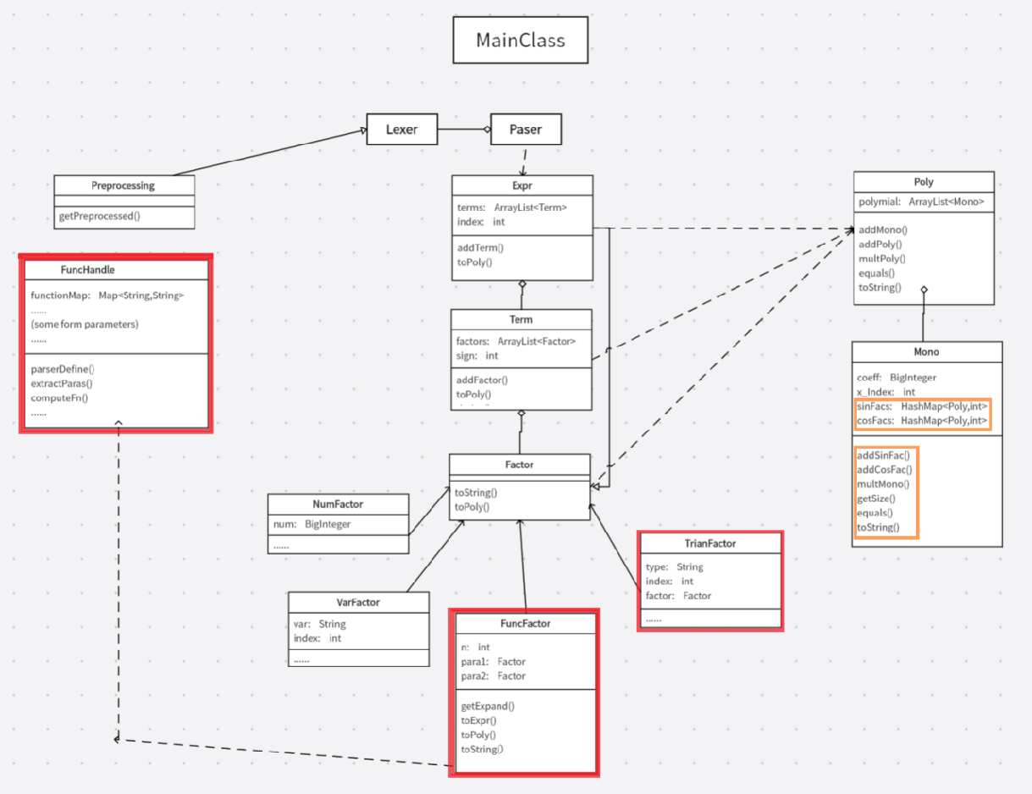Screen dimensions: 1032x794
Task: Select the Paser class box
Action: [525, 130]
